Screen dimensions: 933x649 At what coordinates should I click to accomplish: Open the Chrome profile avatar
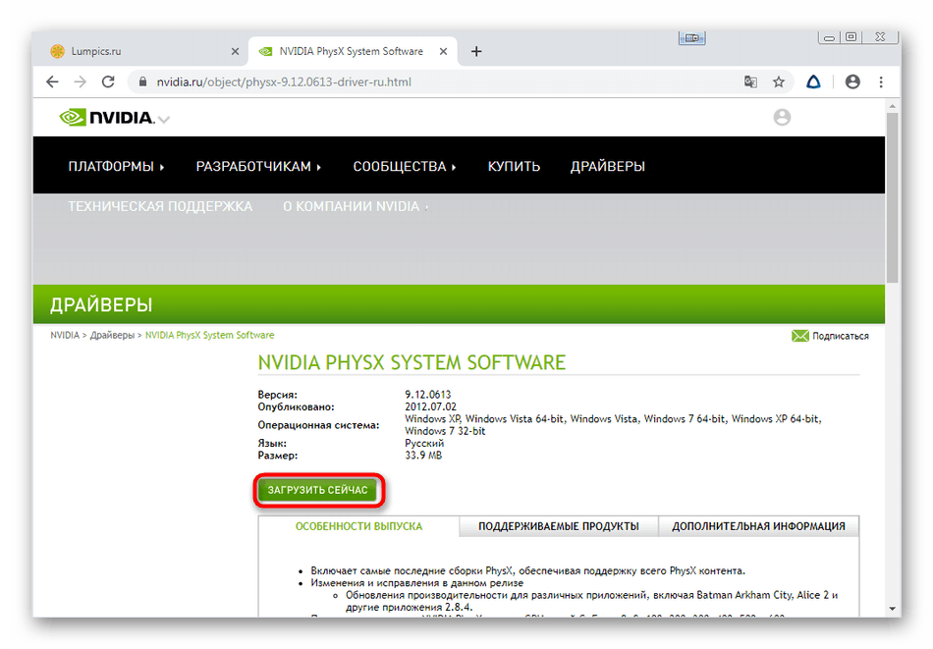[852, 82]
